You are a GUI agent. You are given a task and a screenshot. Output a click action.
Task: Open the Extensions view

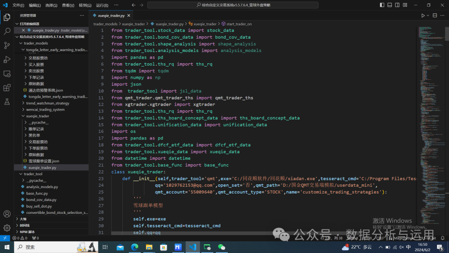[x=7, y=88]
